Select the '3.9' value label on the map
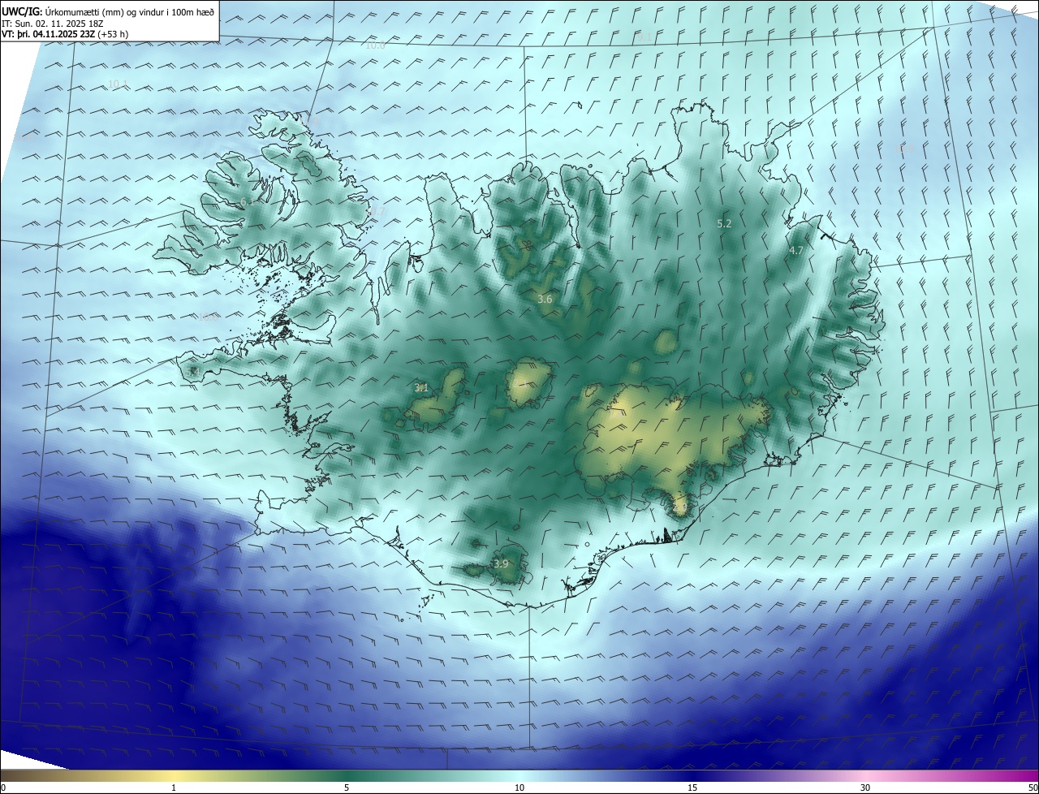Image resolution: width=1039 pixels, height=794 pixels. tap(501, 564)
